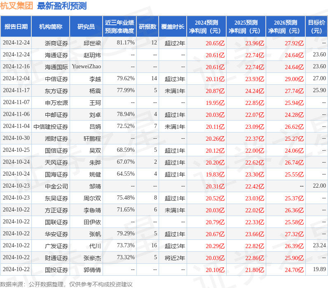Click the 覆盖时长 column header
328x288 pixels.
coord(173,26)
